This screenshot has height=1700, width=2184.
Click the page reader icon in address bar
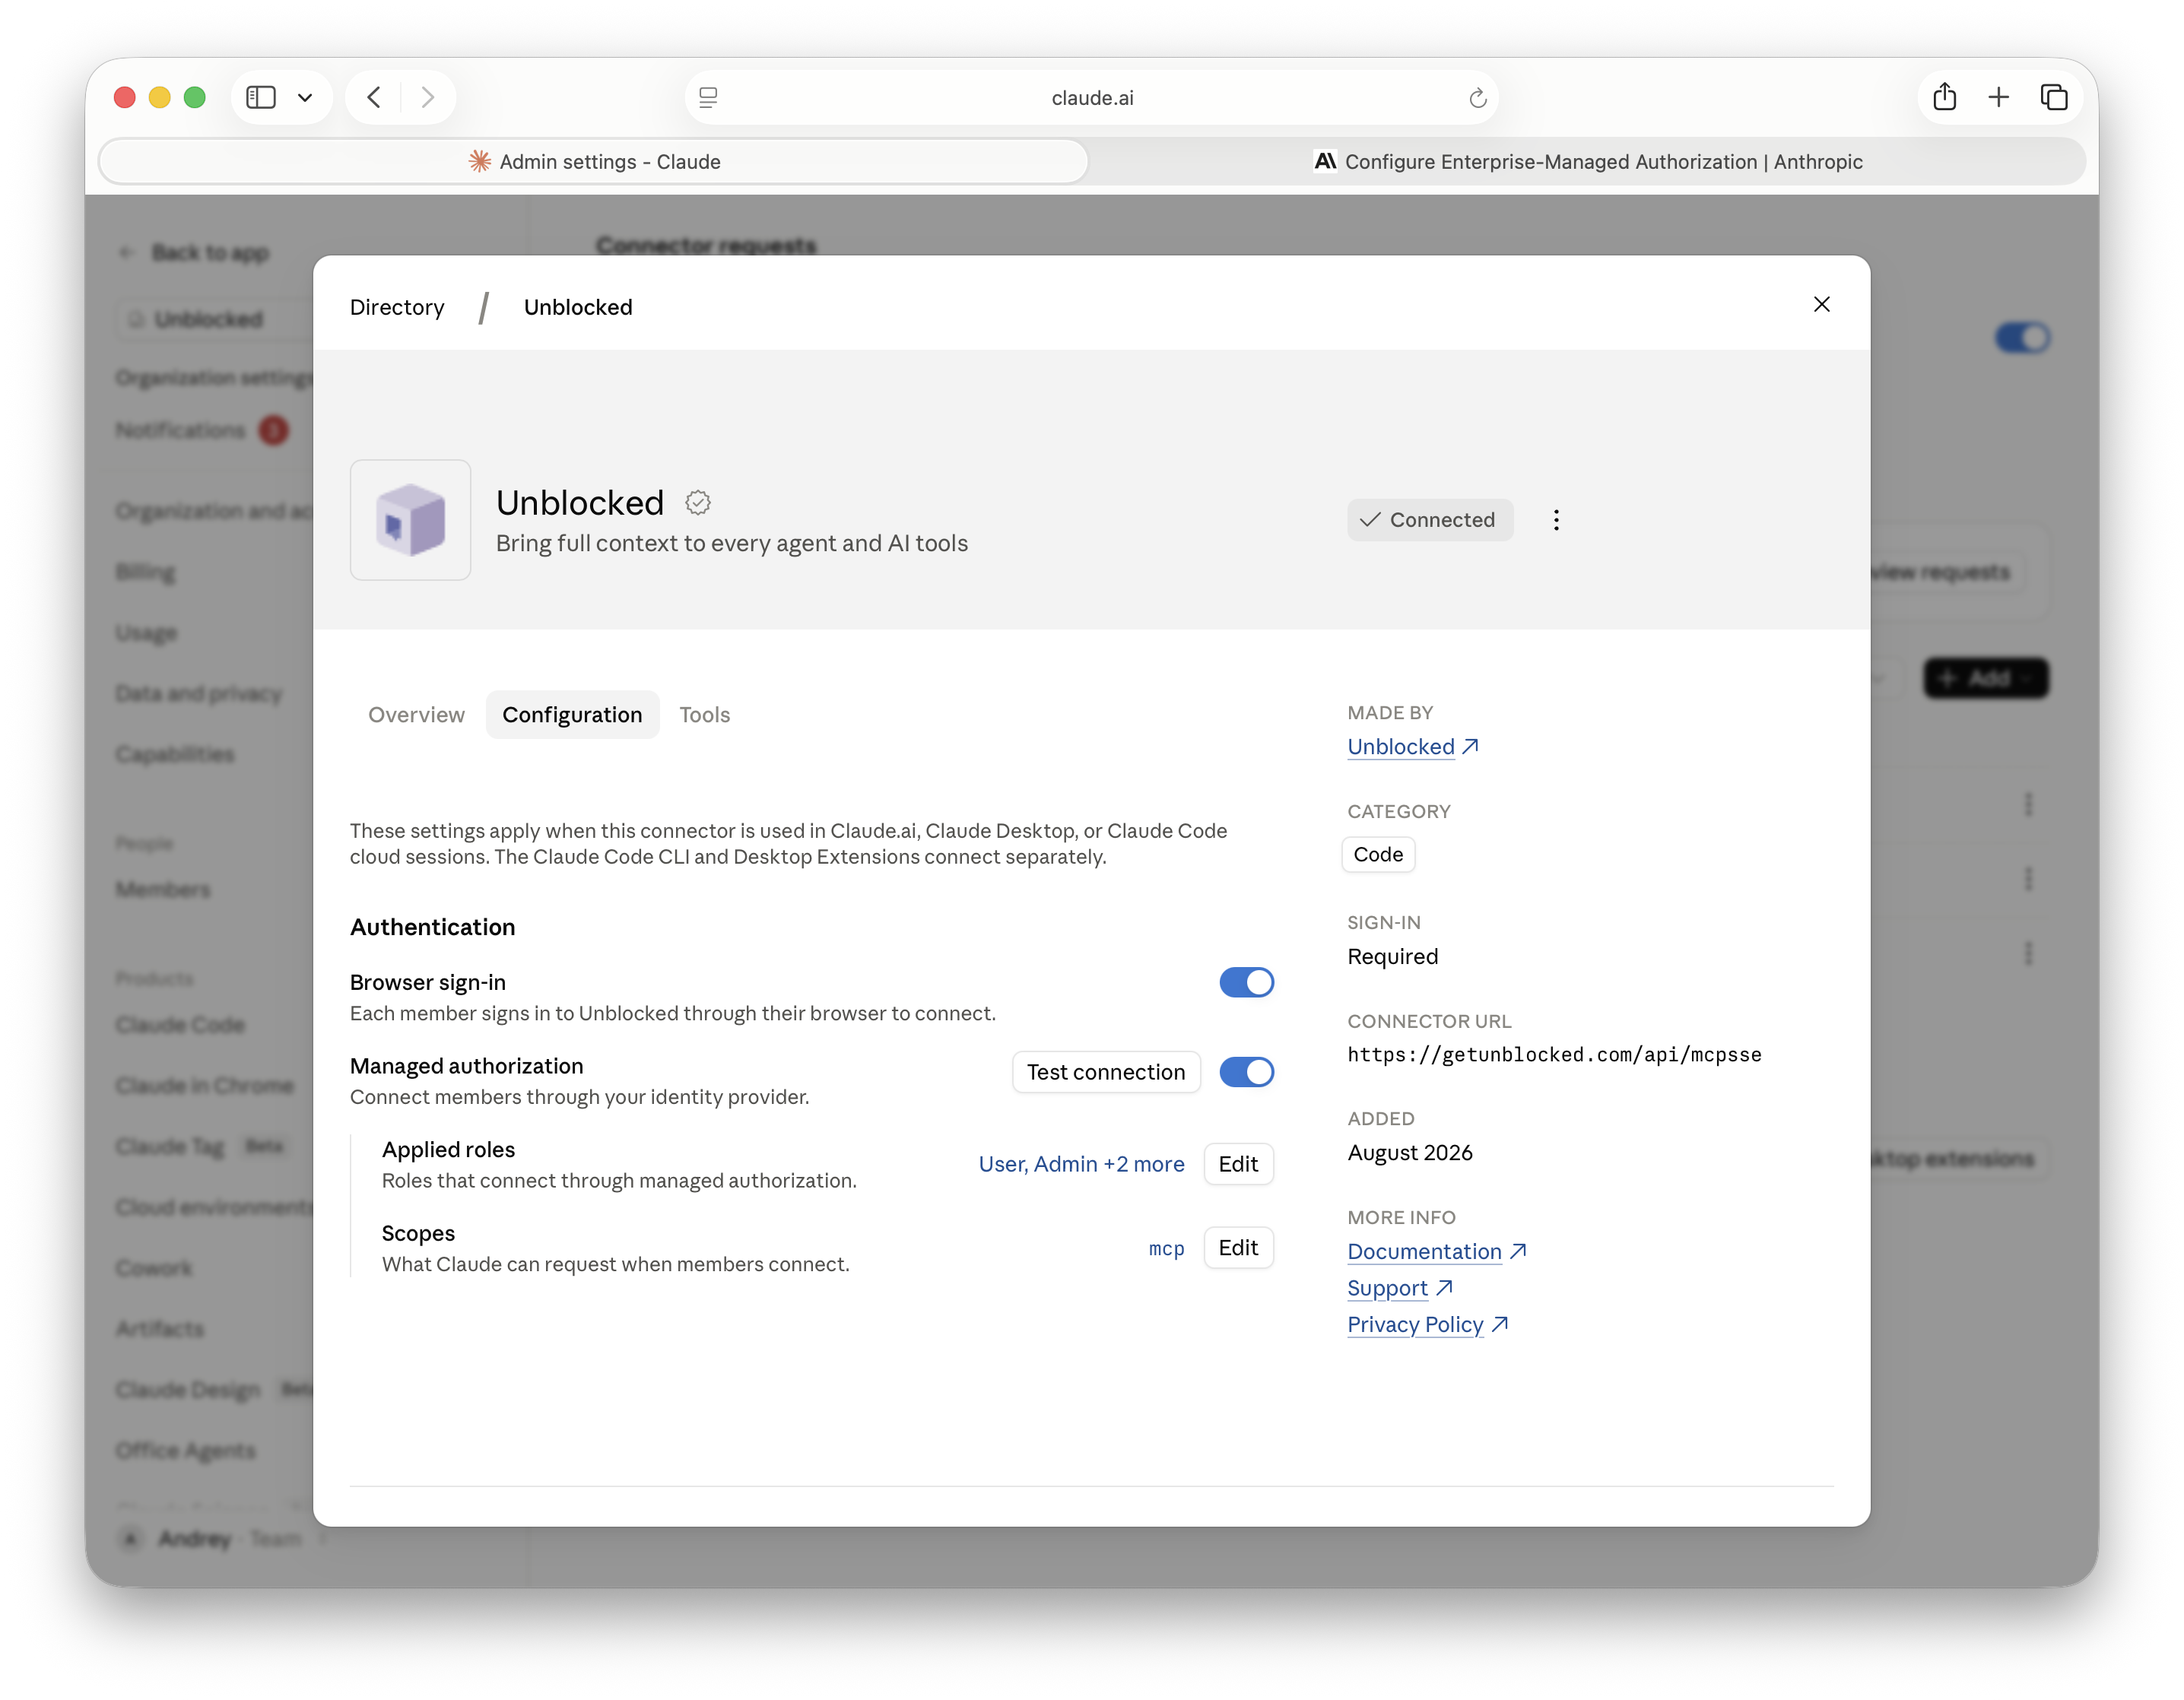click(708, 97)
